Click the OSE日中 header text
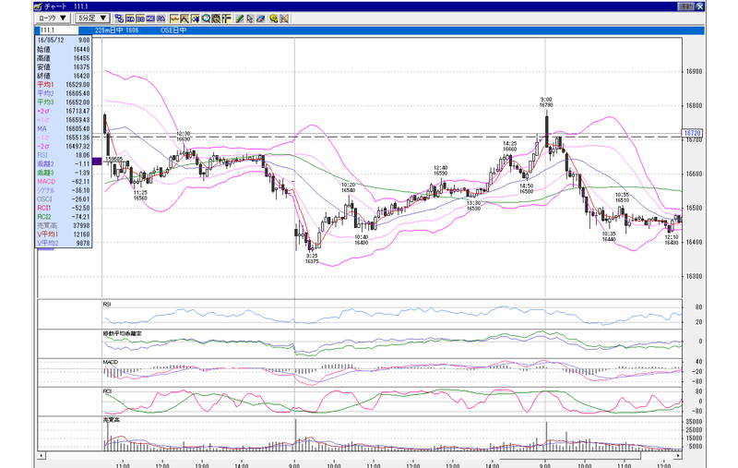The width and height of the screenshot is (738, 468). pos(173,30)
